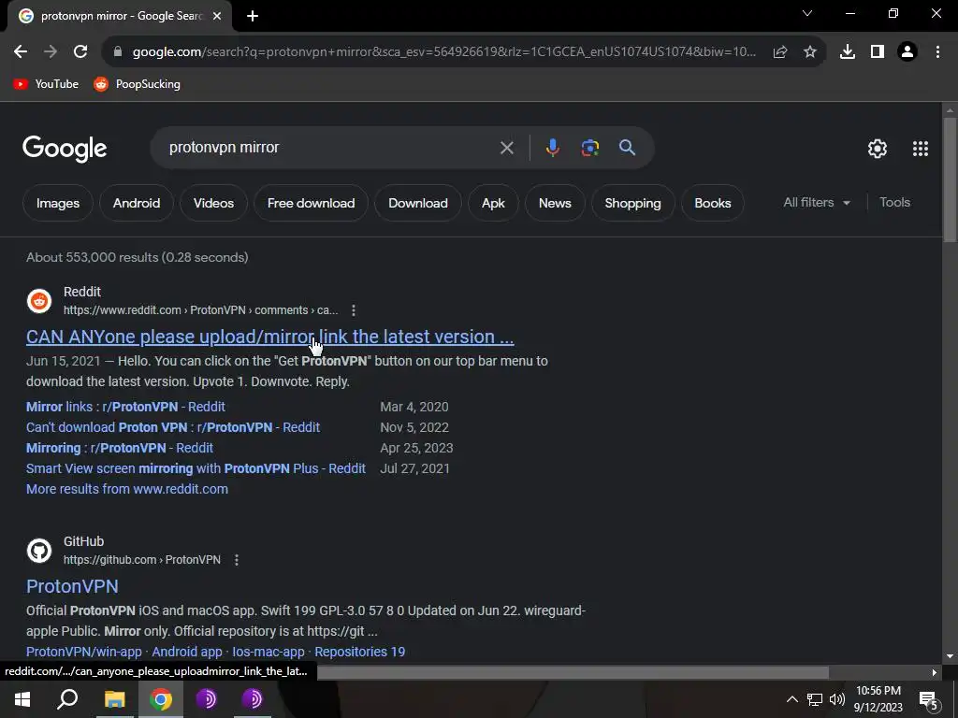
Task: Open 'Mirroring : r/ProtonVPN' link
Action: (120, 448)
